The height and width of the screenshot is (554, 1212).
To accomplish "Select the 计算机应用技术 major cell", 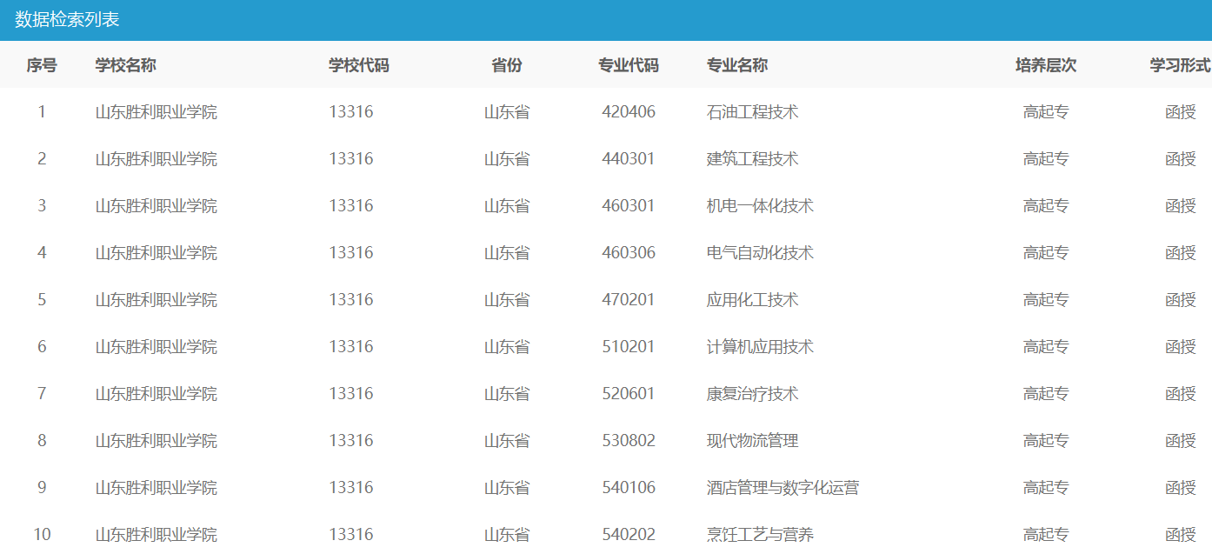I will point(761,347).
